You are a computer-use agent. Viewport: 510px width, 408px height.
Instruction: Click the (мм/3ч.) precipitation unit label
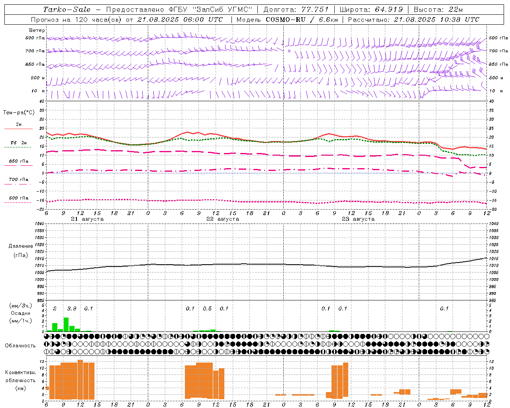click(x=21, y=306)
